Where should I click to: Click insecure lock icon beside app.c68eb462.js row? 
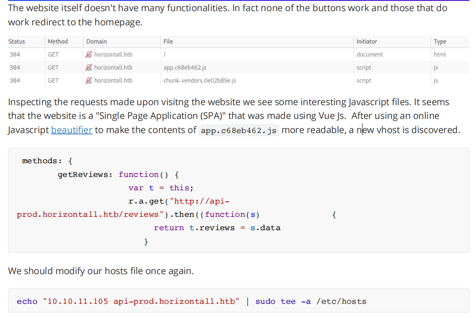[x=88, y=67]
